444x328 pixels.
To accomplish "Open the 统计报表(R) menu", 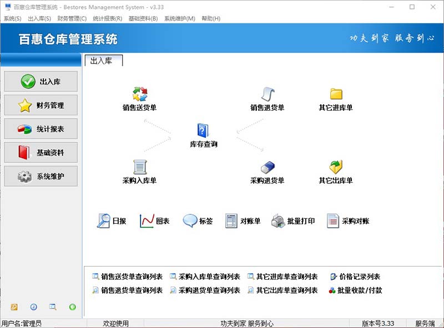I will point(108,19).
